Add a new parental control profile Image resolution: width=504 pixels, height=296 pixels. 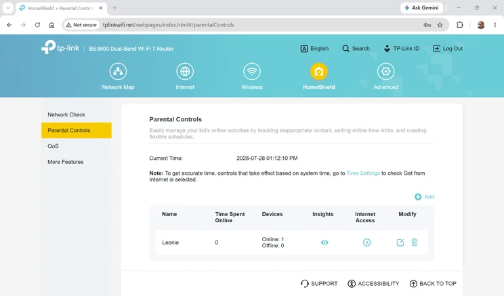coord(424,196)
